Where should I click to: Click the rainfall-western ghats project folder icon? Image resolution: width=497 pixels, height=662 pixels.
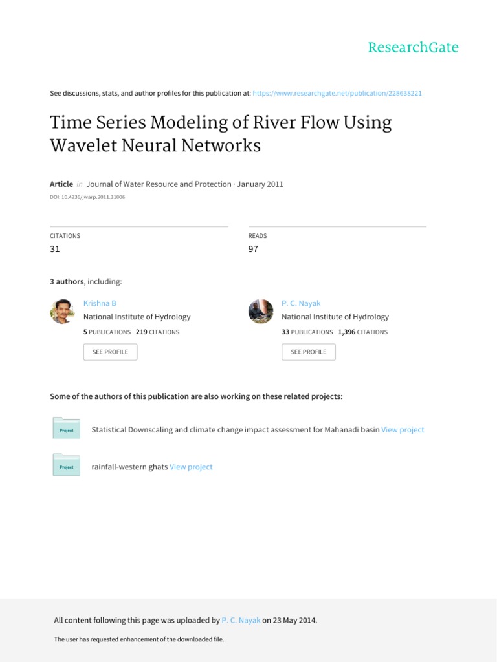[x=66, y=465]
